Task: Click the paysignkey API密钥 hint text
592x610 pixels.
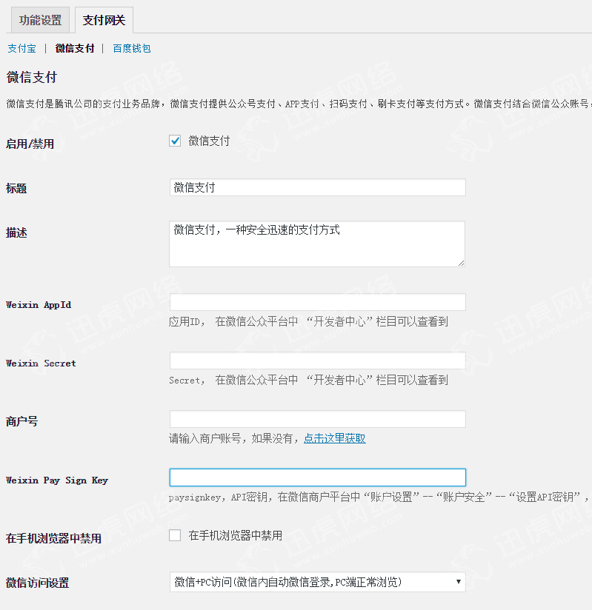Action: pos(380,497)
